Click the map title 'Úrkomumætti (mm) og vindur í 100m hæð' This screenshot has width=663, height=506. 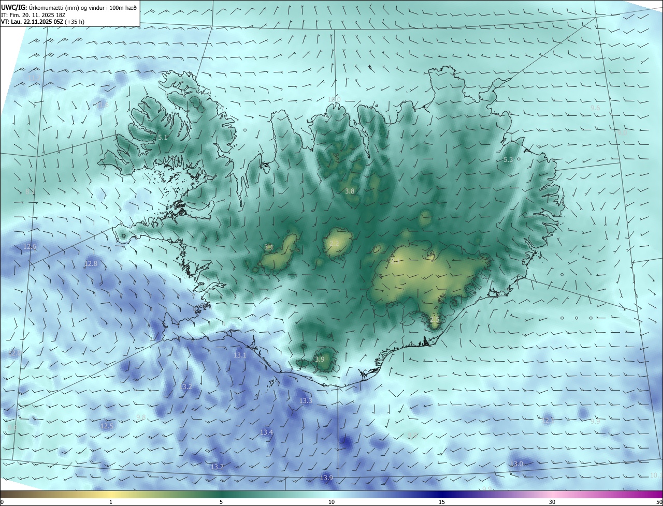click(82, 8)
